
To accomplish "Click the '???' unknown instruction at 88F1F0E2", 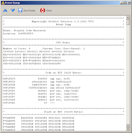I will point(52,103).
